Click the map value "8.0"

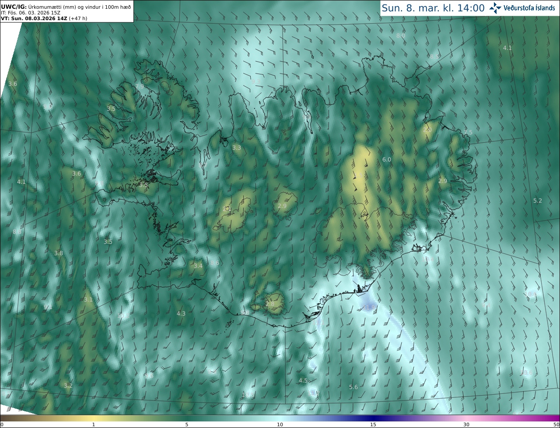(401, 35)
